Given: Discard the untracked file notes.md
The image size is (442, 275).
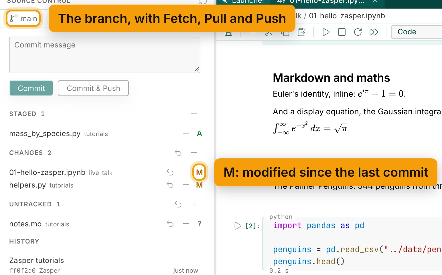Looking at the screenshot, I should click(x=170, y=224).
